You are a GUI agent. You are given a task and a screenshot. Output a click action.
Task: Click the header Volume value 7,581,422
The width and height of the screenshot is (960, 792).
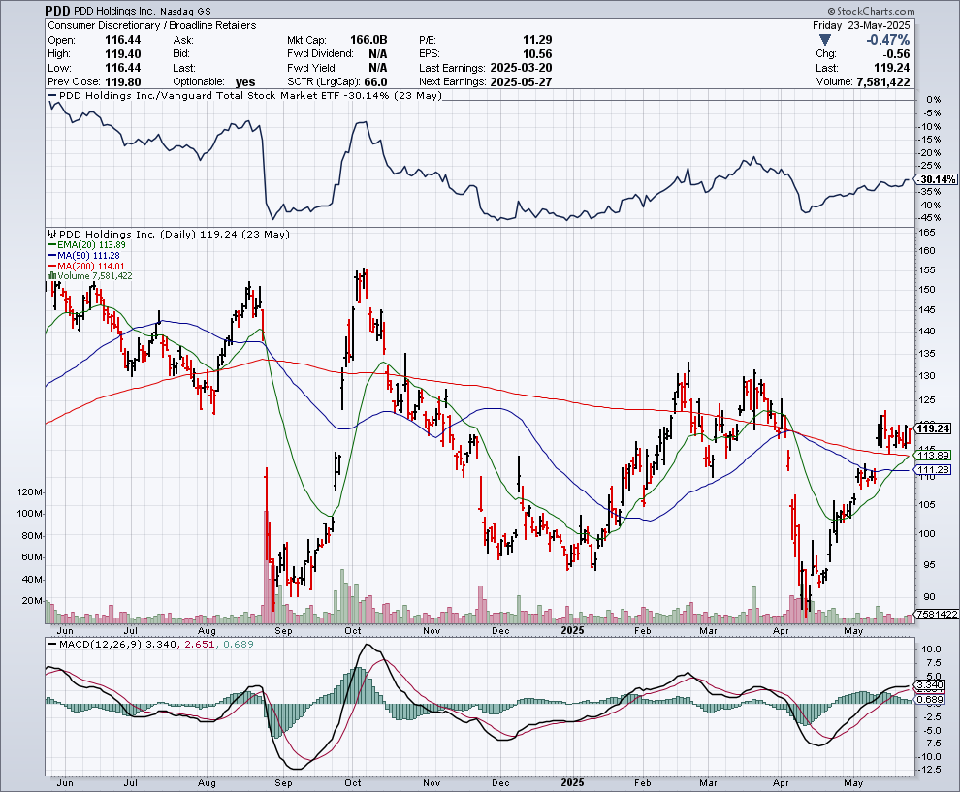pos(882,82)
